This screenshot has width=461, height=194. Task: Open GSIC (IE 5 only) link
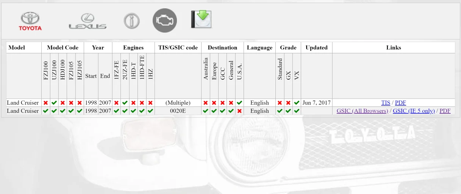pyautogui.click(x=414, y=111)
